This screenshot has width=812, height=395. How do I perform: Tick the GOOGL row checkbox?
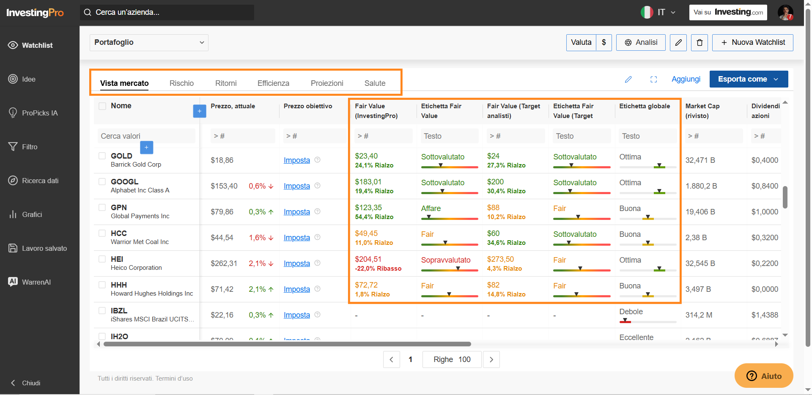[102, 181]
